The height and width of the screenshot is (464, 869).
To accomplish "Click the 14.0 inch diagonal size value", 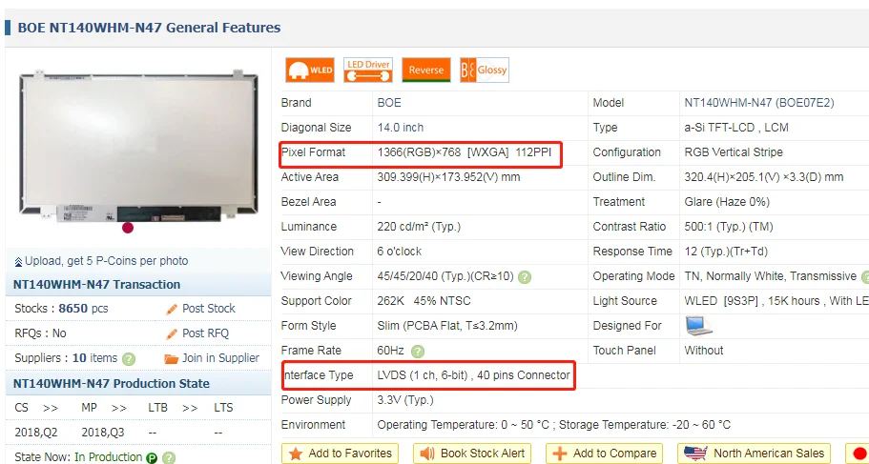I will (400, 128).
